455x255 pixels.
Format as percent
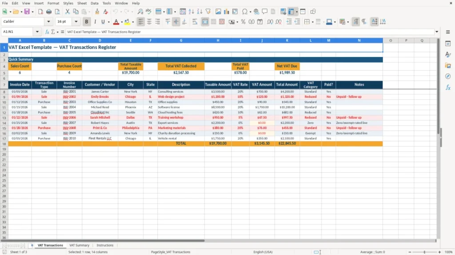243,22
